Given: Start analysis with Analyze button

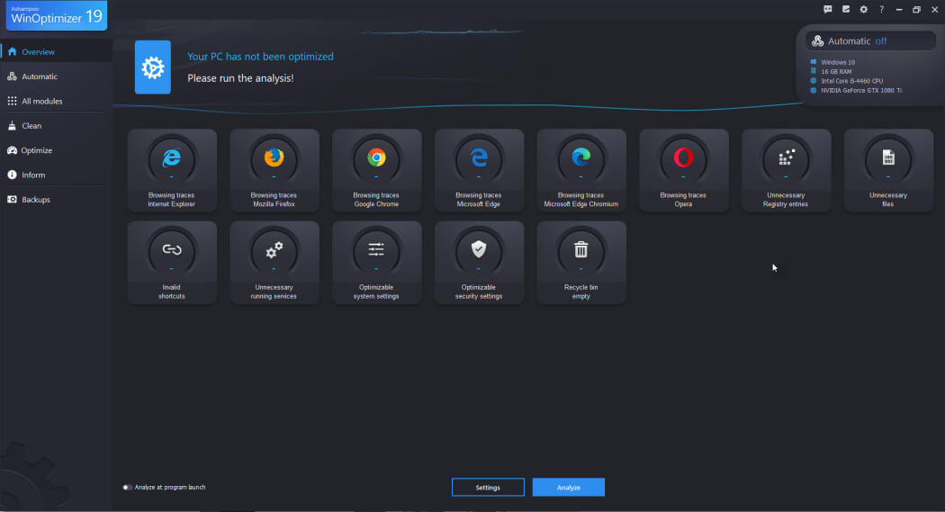Looking at the screenshot, I should (568, 488).
